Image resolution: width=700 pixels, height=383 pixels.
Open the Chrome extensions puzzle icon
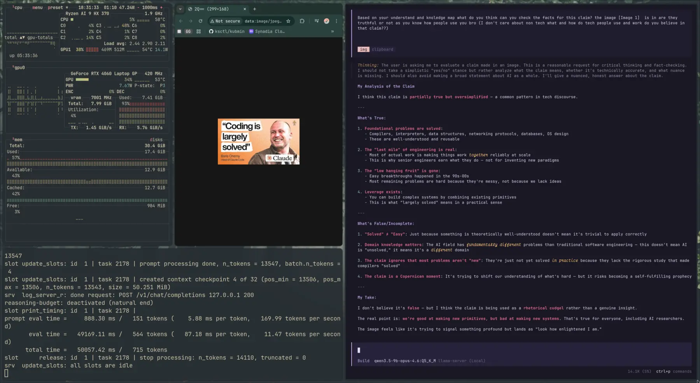(x=302, y=21)
